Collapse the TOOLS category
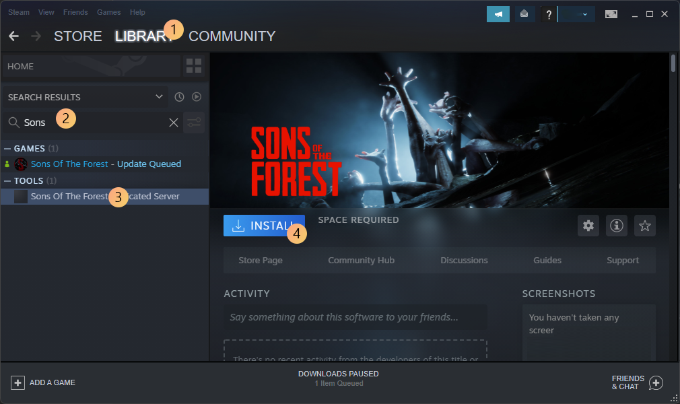This screenshot has height=404, width=680. (x=7, y=181)
